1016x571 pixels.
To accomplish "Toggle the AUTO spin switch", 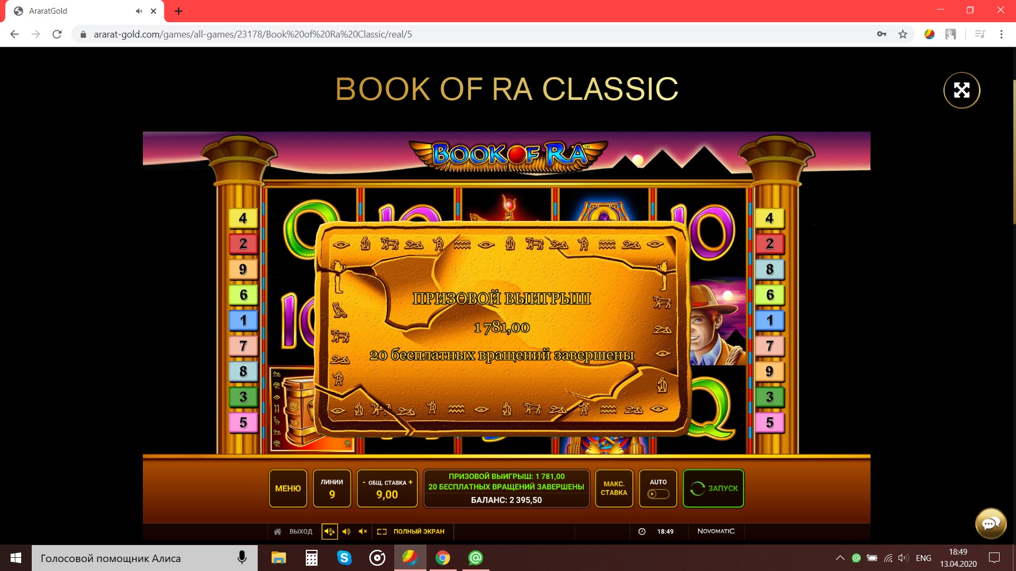I will [658, 494].
